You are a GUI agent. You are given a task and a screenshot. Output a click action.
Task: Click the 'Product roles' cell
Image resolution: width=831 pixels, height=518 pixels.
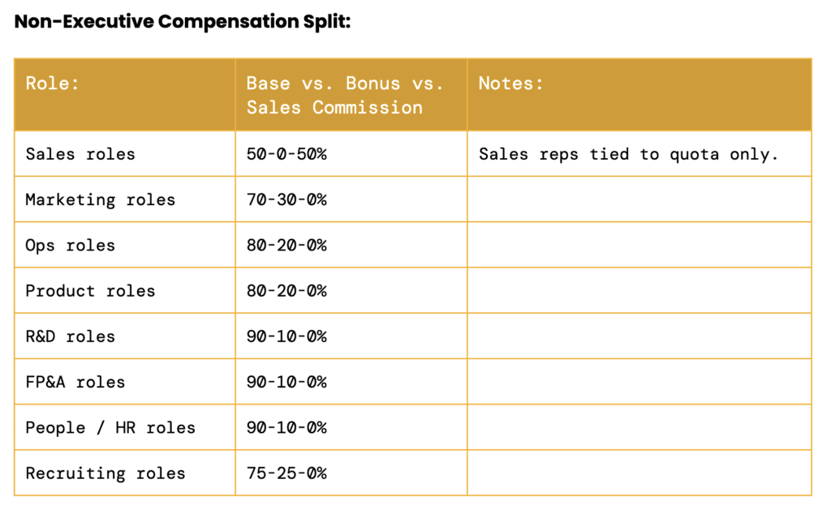click(90, 290)
